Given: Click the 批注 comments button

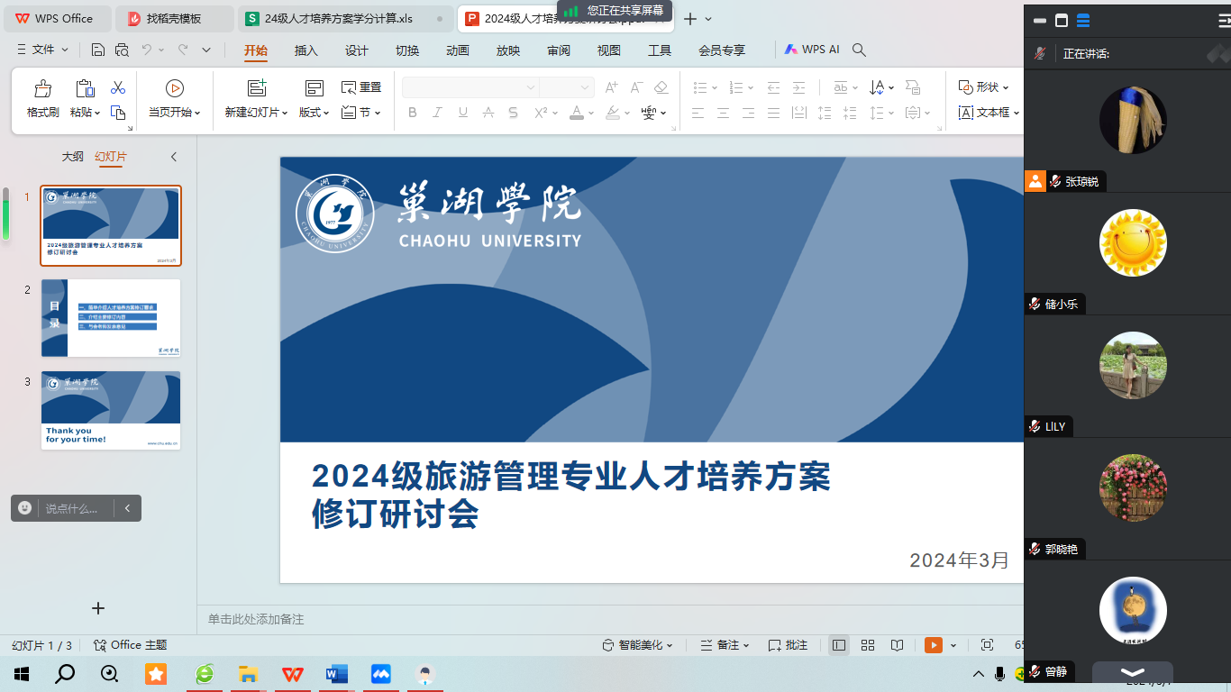Looking at the screenshot, I should pos(788,645).
